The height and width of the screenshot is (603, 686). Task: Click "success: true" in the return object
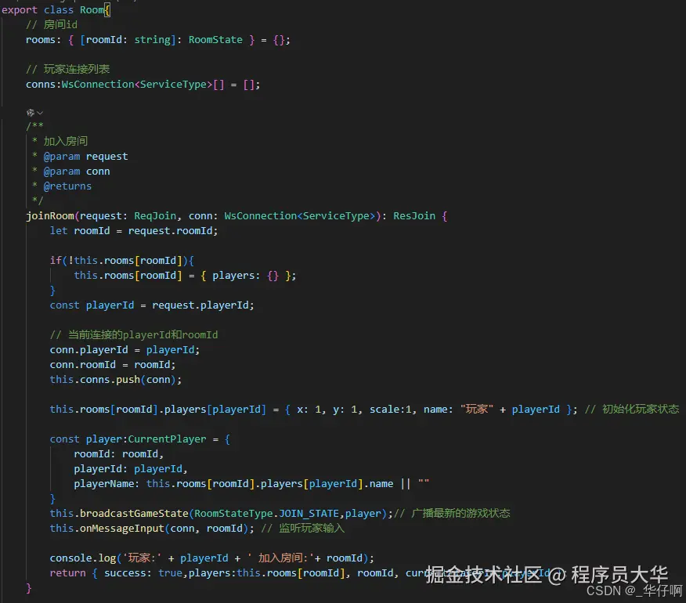(143, 572)
